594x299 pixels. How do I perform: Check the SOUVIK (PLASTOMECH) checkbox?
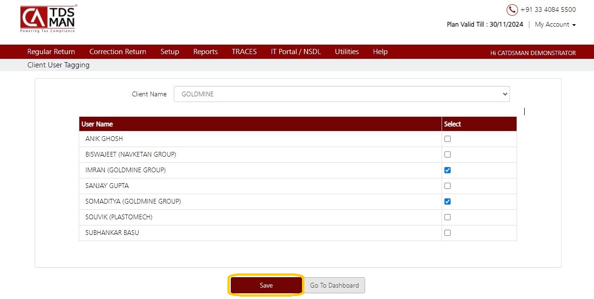[x=447, y=217]
